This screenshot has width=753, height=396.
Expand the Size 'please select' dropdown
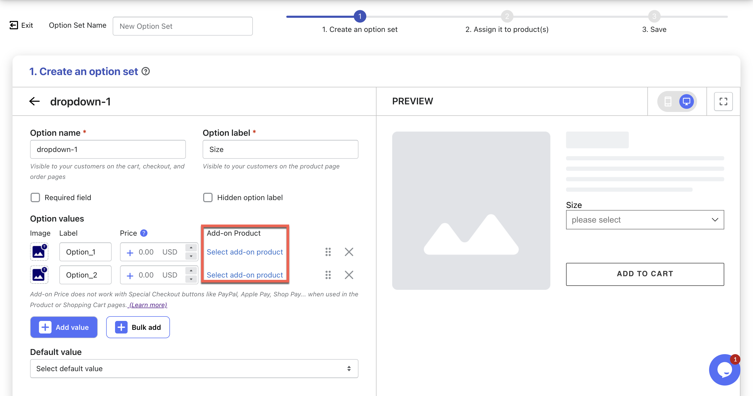point(644,220)
